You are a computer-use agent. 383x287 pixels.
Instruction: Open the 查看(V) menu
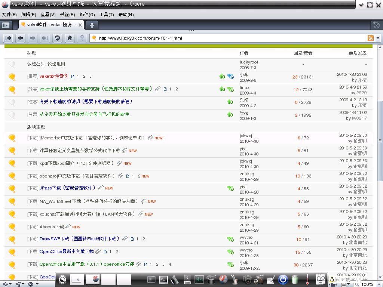point(48,15)
